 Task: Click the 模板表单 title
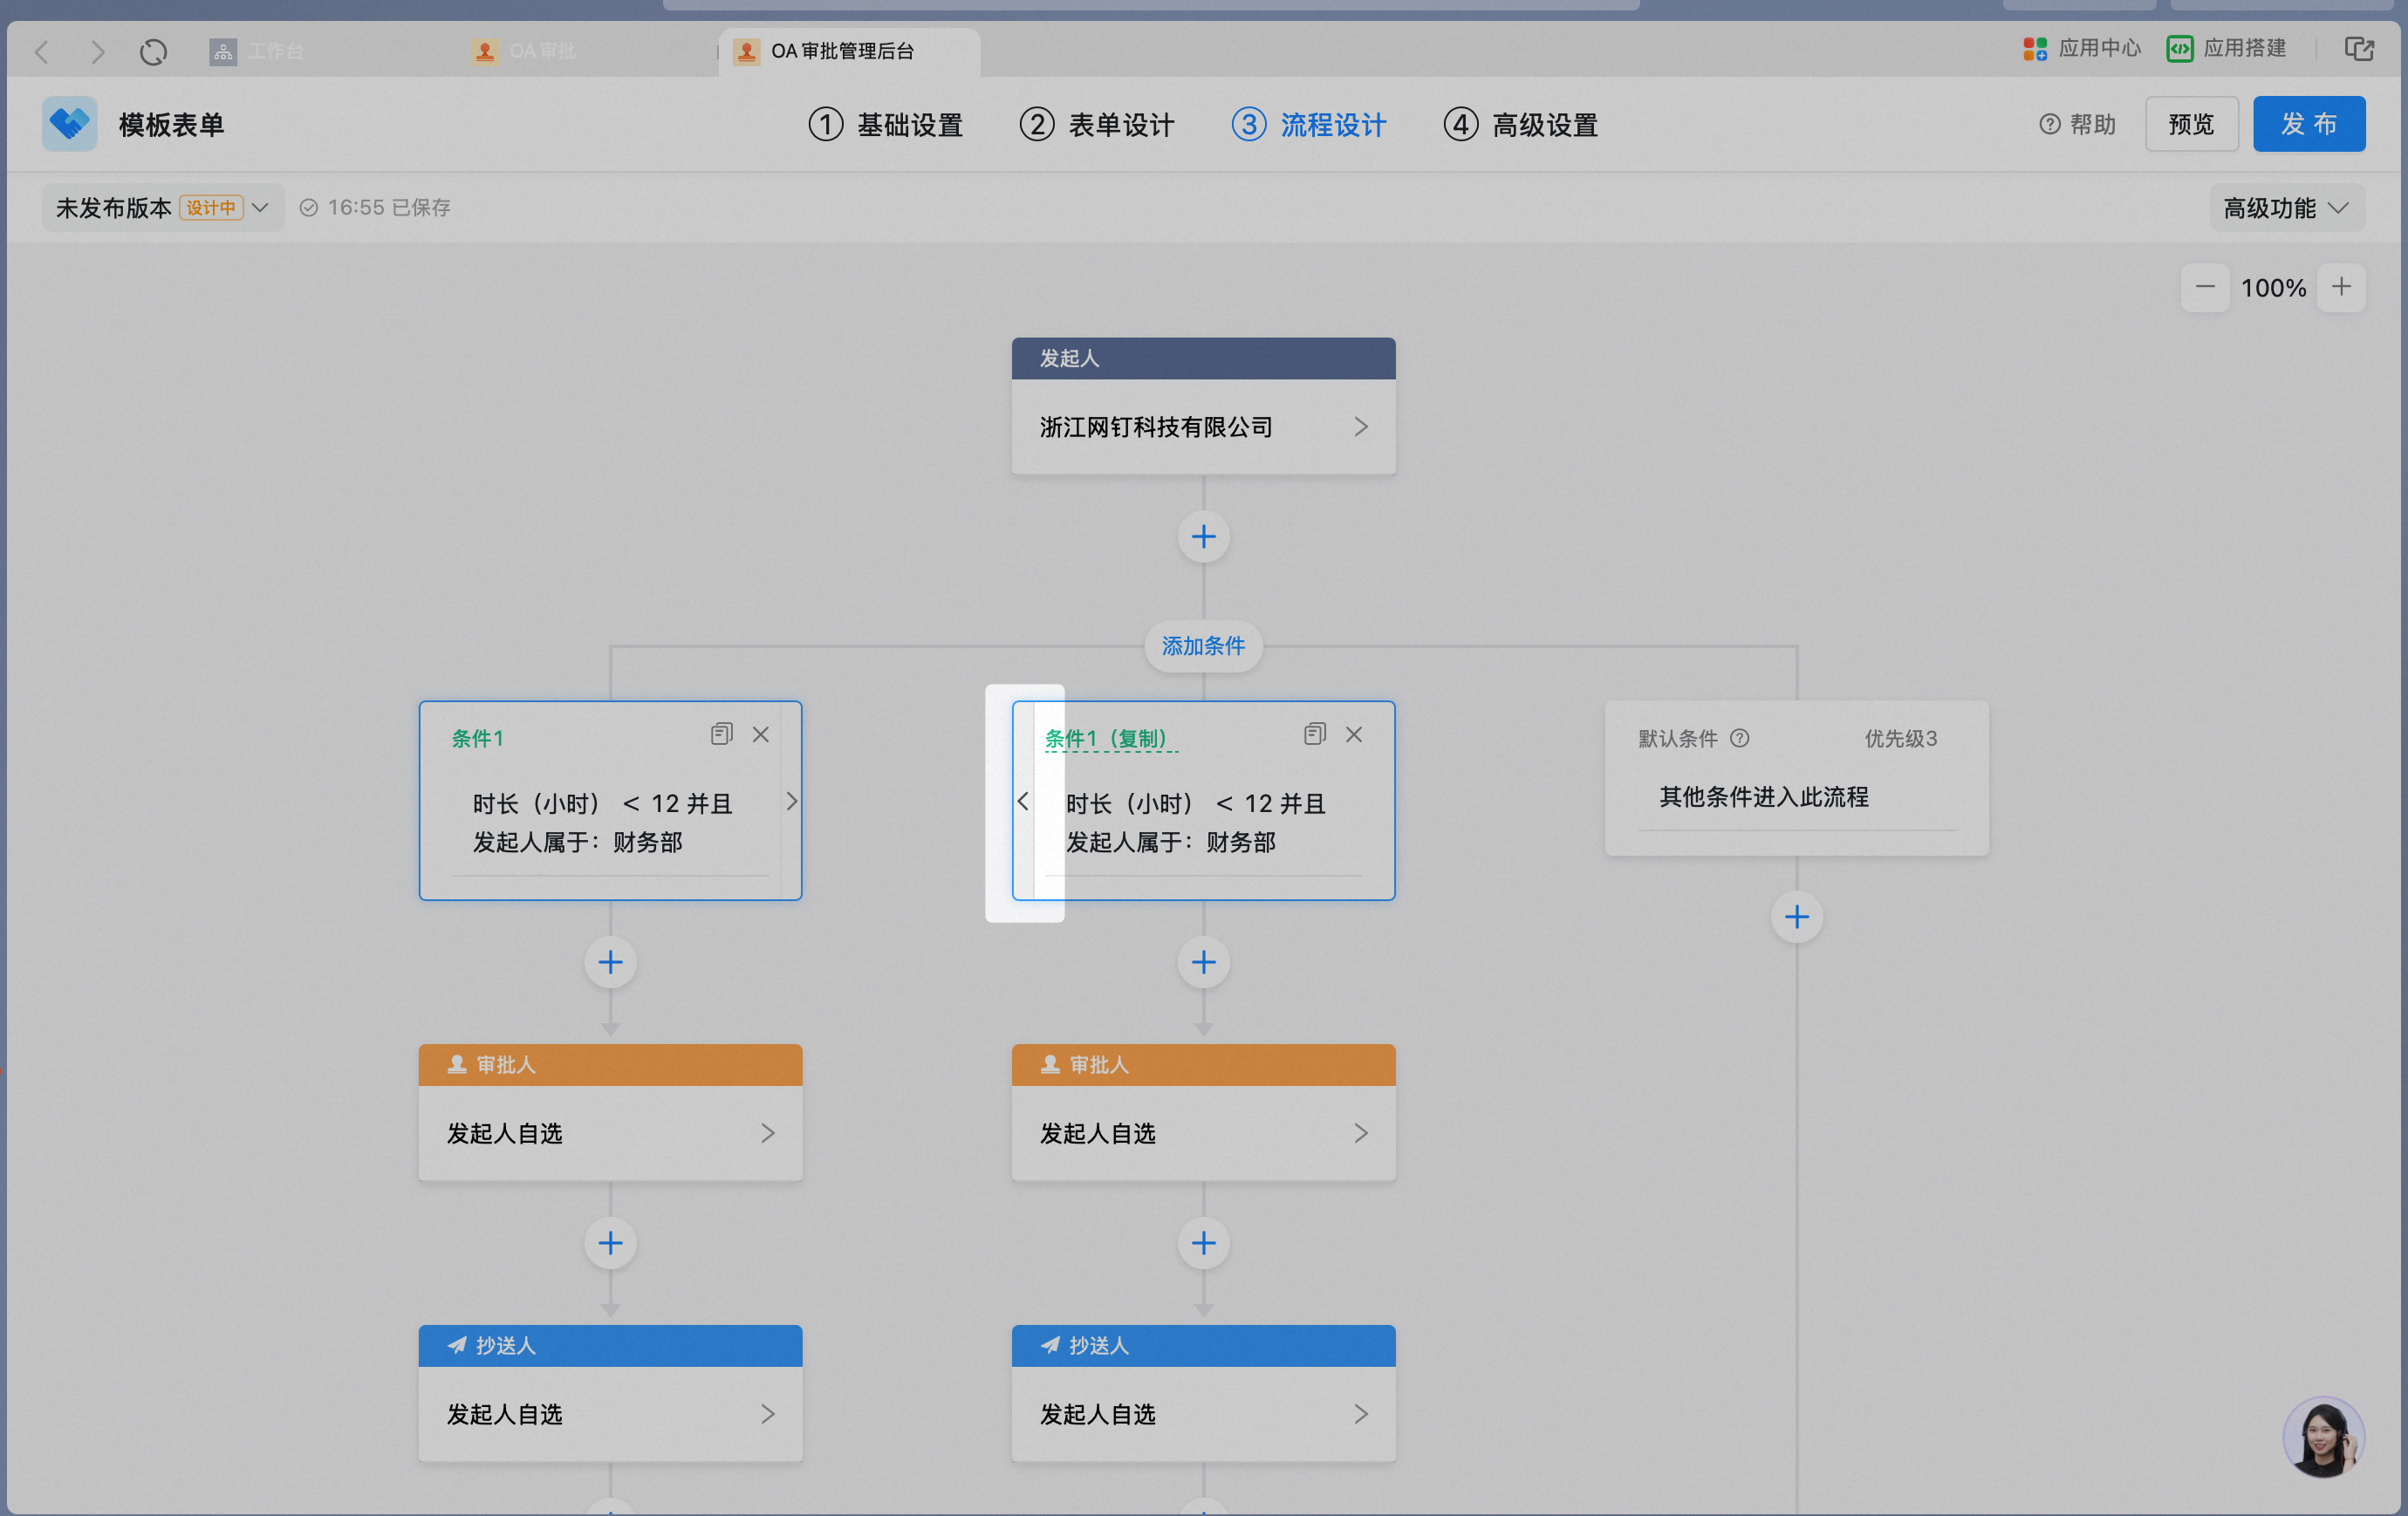[171, 125]
